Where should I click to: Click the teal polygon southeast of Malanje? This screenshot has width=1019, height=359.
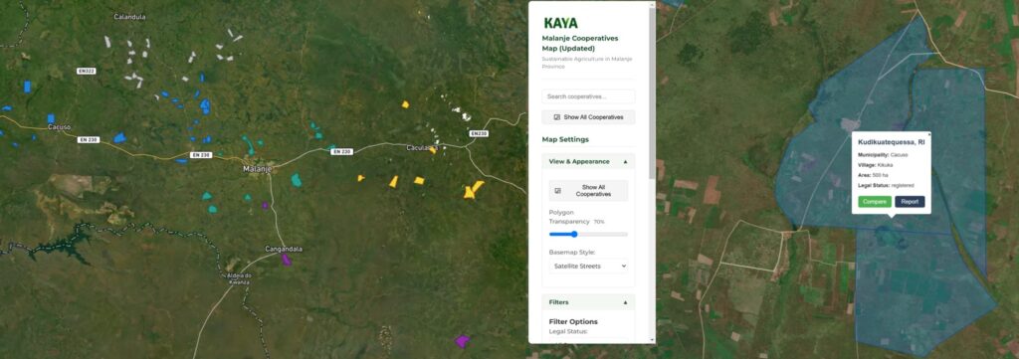coord(297,180)
